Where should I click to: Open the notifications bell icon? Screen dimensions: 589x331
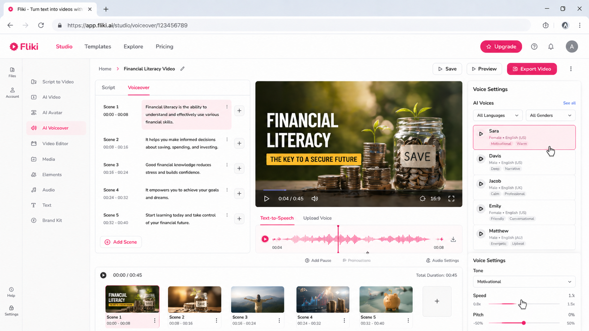tap(551, 46)
